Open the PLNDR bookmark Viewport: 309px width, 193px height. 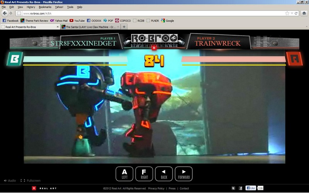coord(153,20)
